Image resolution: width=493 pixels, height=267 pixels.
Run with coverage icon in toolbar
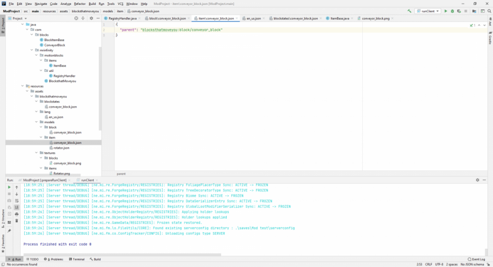459,11
